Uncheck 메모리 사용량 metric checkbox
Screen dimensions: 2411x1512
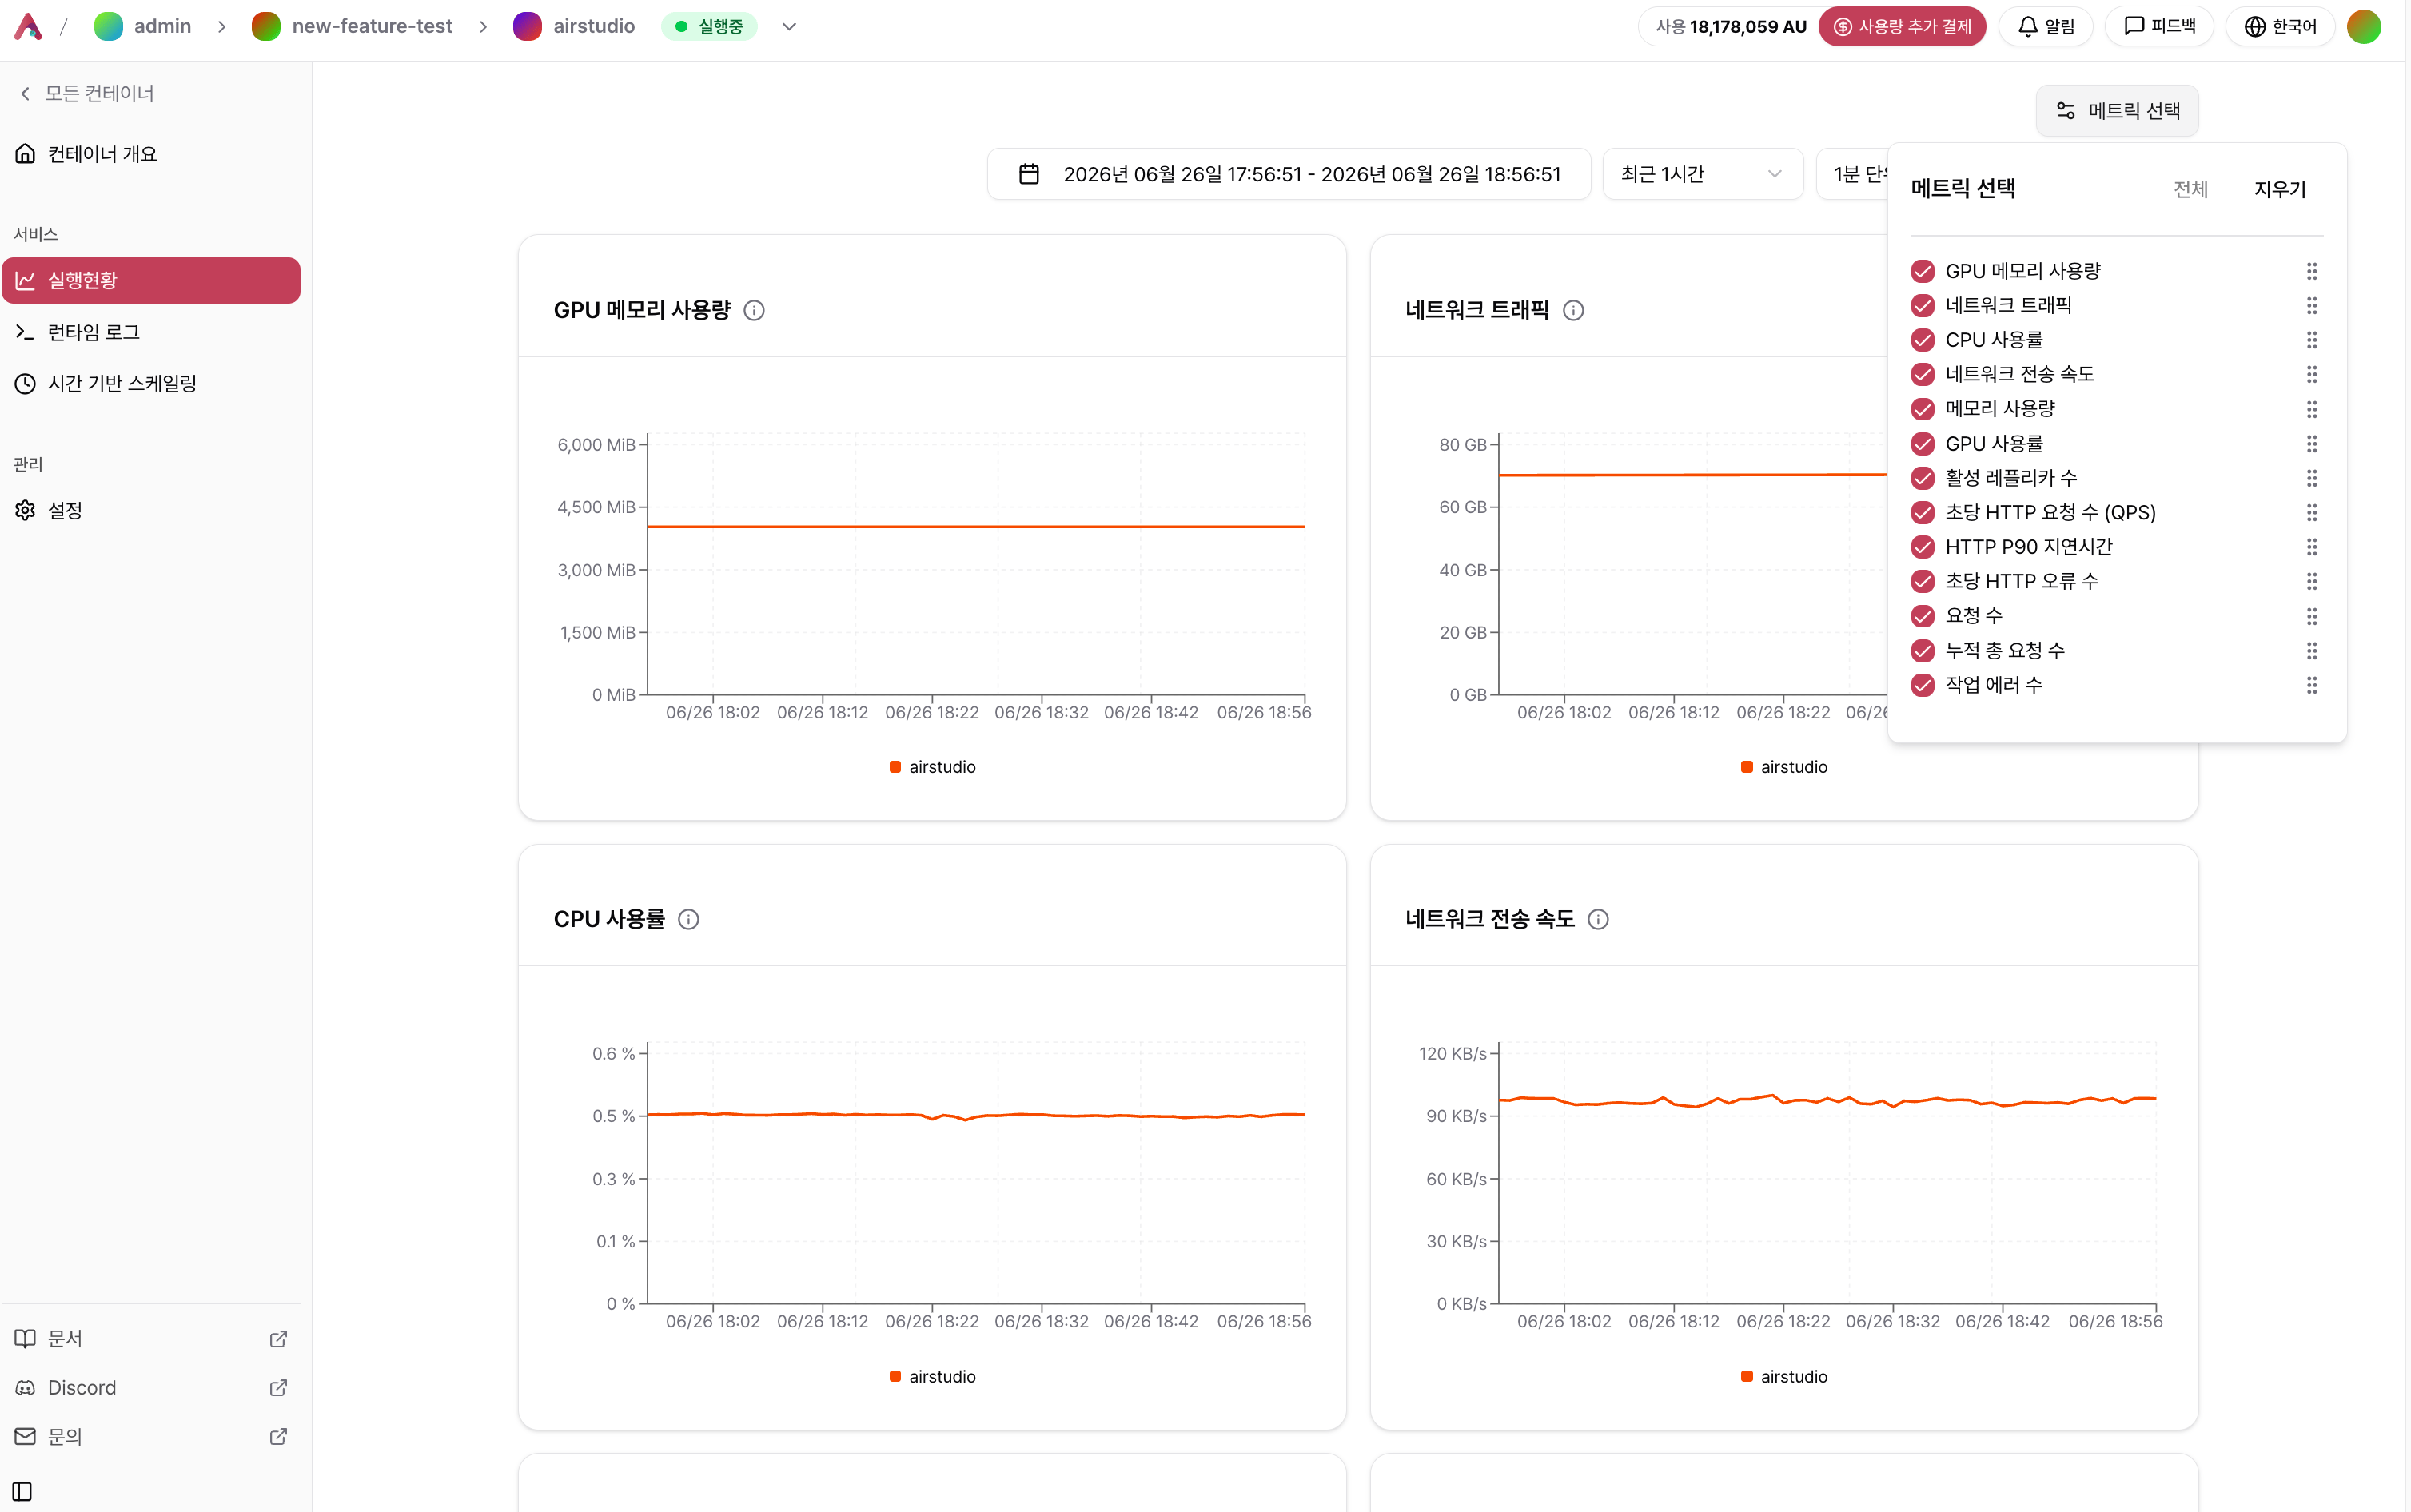(1922, 409)
